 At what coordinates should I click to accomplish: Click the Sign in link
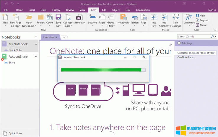point(212,10)
